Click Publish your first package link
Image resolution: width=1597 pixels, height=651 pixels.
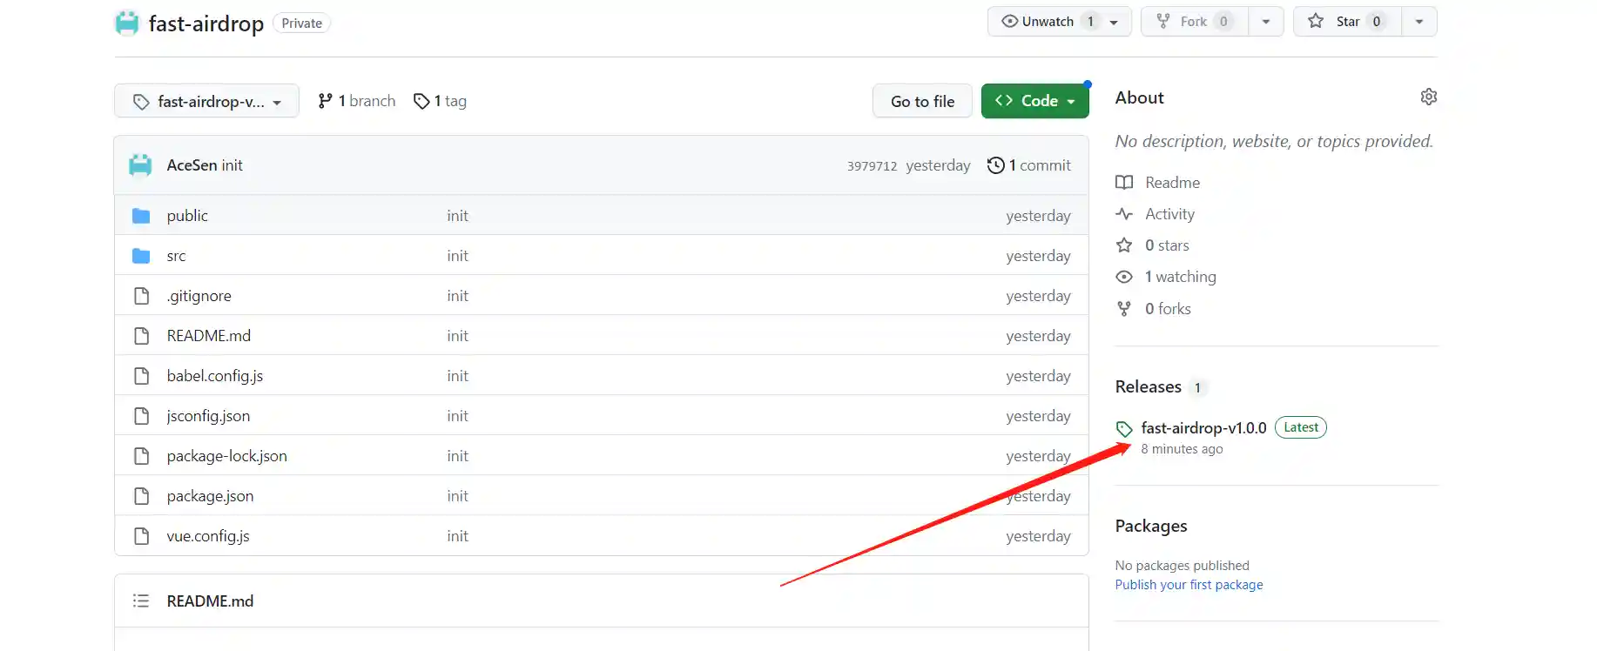coord(1189,585)
